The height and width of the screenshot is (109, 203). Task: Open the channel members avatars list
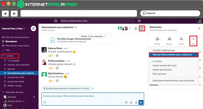coord(124,28)
